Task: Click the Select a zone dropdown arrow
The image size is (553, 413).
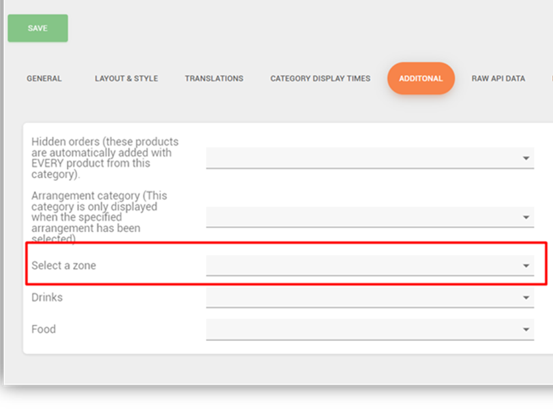Action: [x=526, y=265]
